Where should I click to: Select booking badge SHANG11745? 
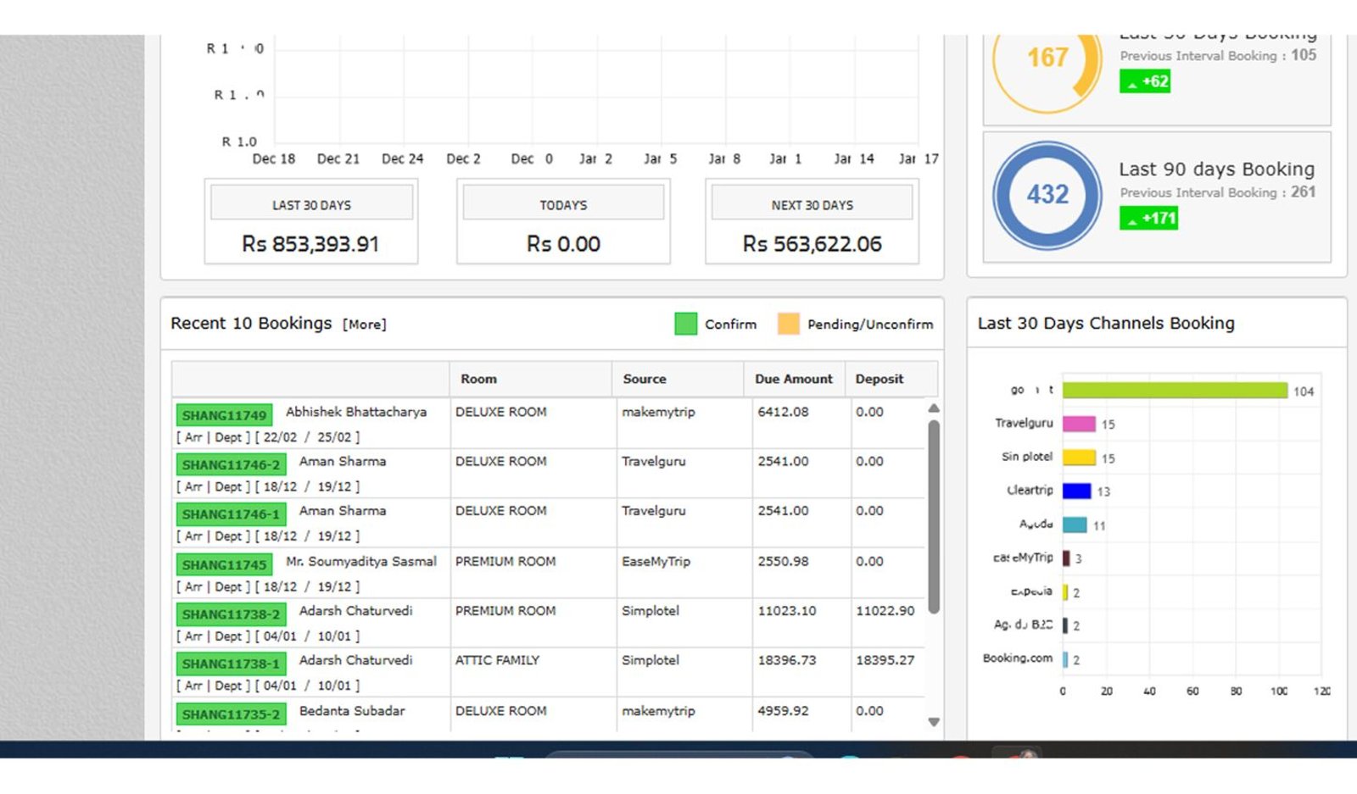225,564
